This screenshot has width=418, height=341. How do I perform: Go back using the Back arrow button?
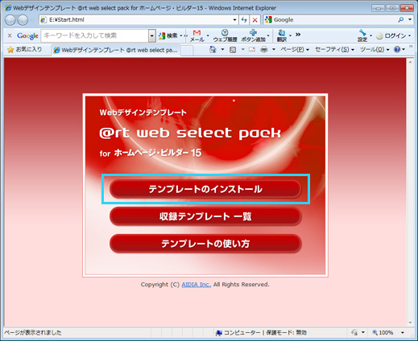pyautogui.click(x=10, y=20)
